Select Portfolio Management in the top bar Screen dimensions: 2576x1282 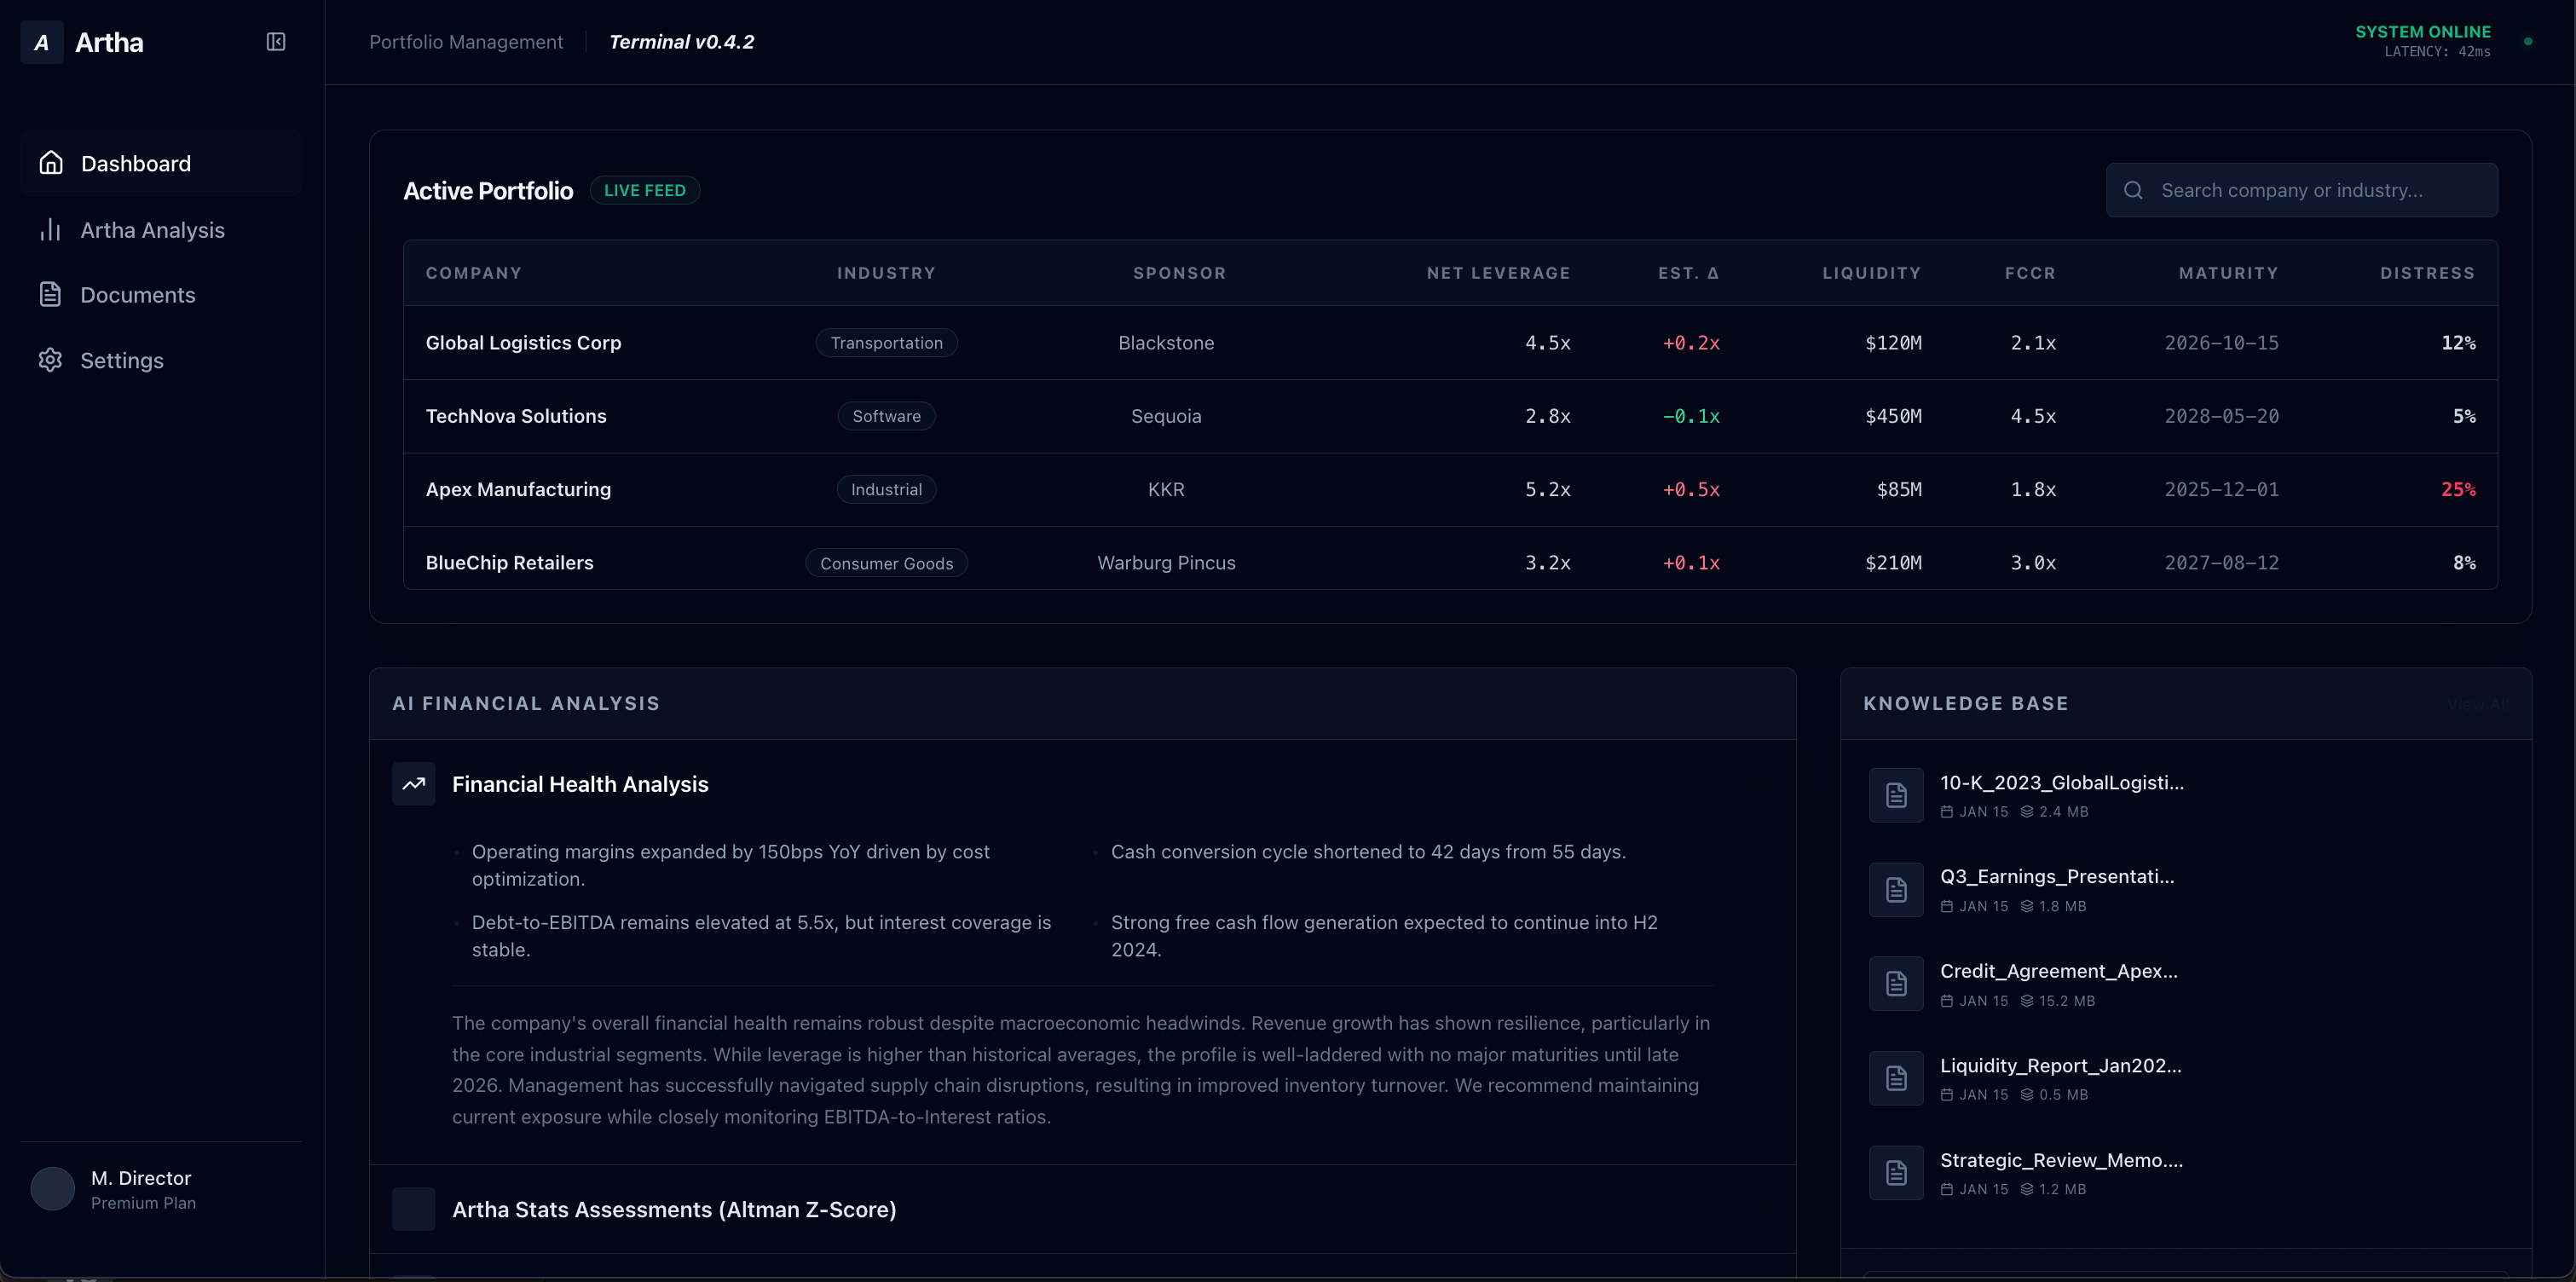pos(465,42)
